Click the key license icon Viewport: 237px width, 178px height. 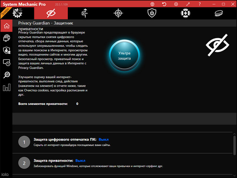[x=188, y=4]
